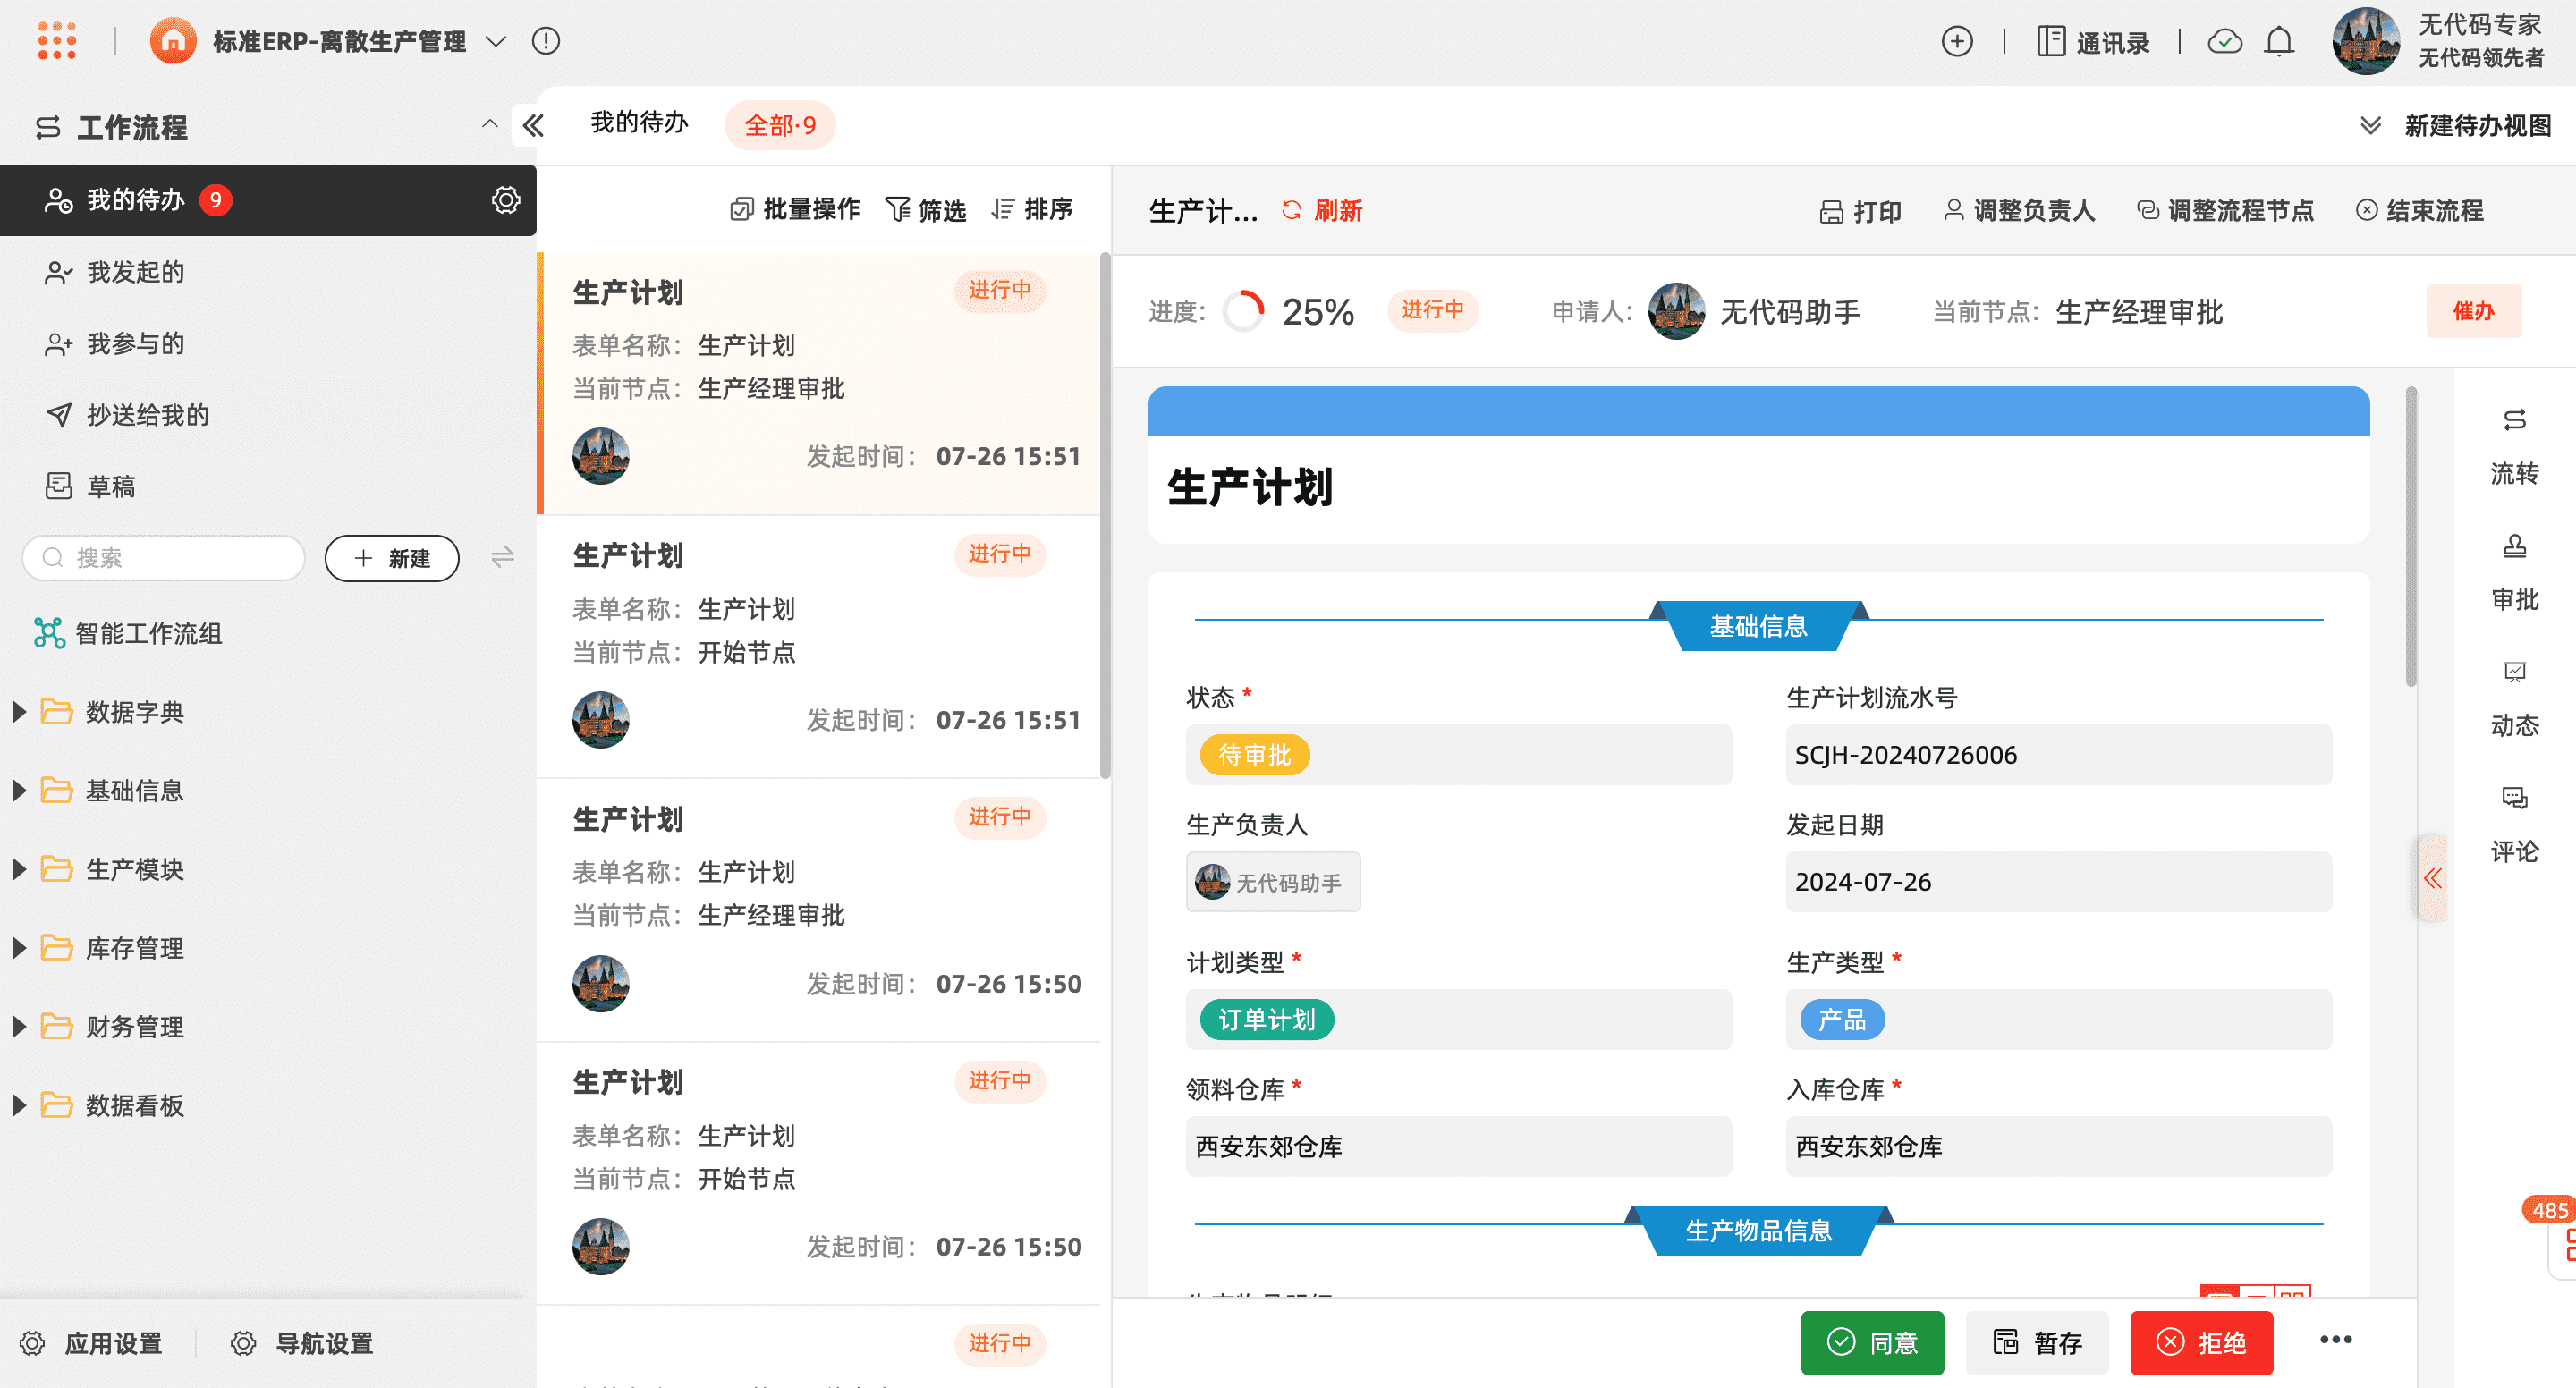2576x1388 pixels.
Task: Click the red 拒绝 reject button
Action: click(x=2201, y=1342)
